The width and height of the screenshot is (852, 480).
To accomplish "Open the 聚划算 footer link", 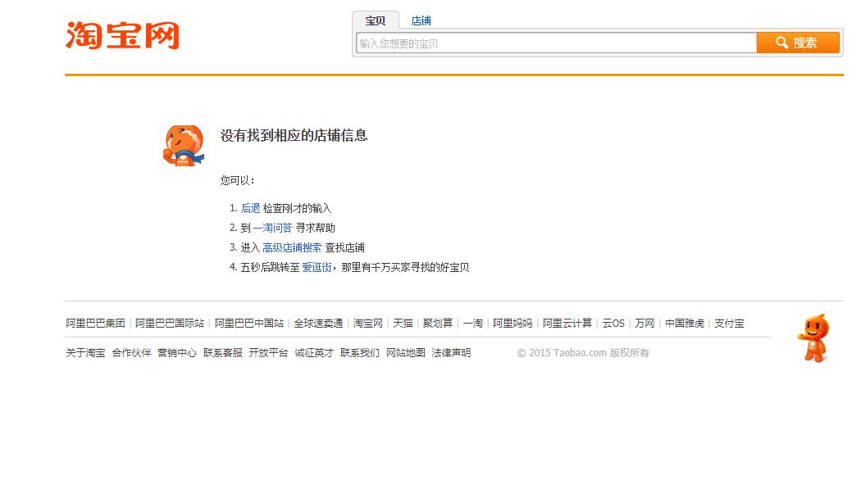I will tap(438, 324).
